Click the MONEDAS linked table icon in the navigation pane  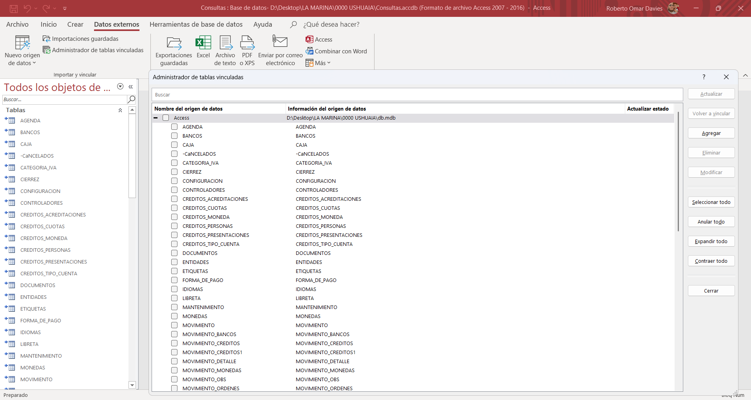10,367
